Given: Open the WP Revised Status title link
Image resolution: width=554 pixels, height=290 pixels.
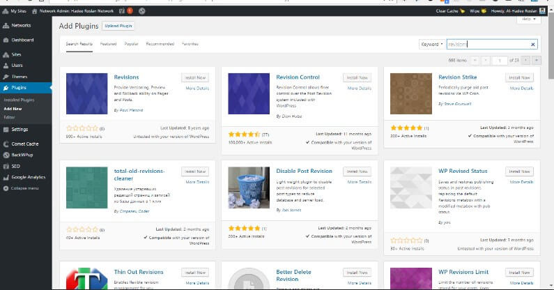Looking at the screenshot, I should tap(463, 171).
